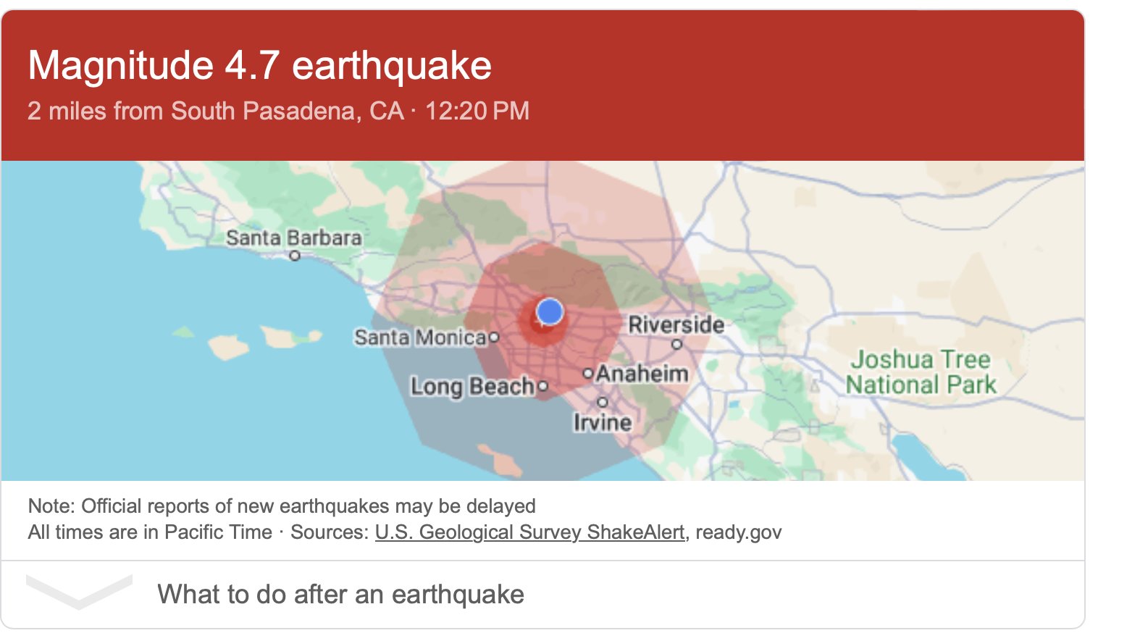Expand the chevron beside earthquake safety tips
The width and height of the screenshot is (1140, 633).
click(x=79, y=592)
